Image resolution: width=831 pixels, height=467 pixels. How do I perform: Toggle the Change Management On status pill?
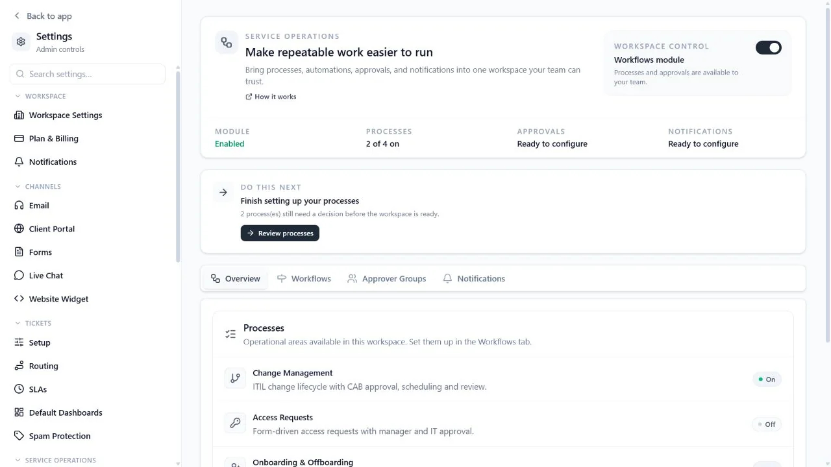click(x=767, y=379)
